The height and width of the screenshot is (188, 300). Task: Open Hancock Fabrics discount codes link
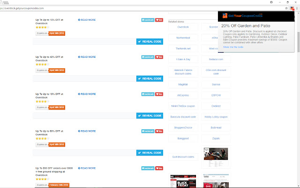(x=183, y=72)
